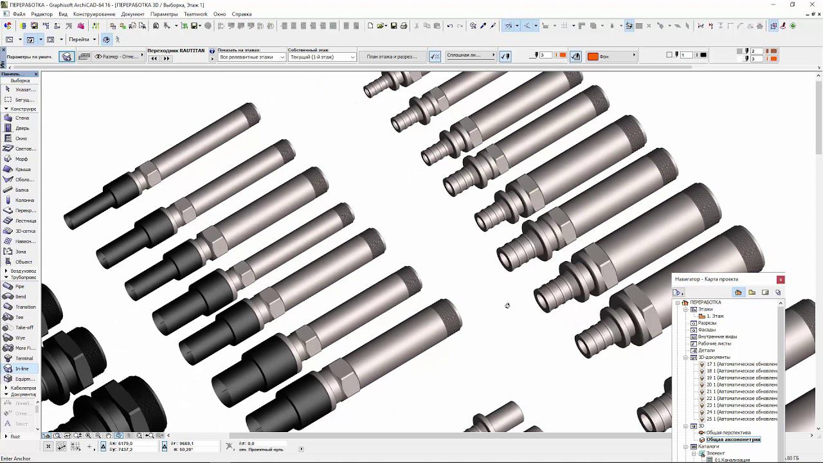Collapse the Этажи node in Navigator
Screen dimensions: 823x463
(x=685, y=309)
